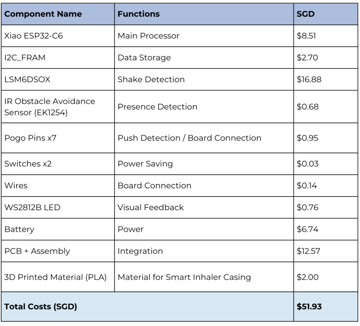This screenshot has height=326, width=360.
Task: Click the I2C_FRAM component cell
Action: tap(25, 58)
